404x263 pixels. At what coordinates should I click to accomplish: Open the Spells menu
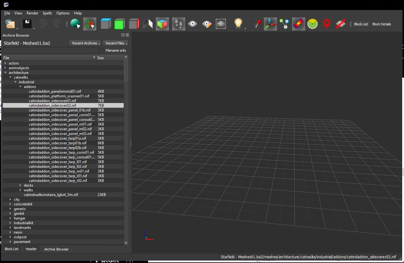coord(47,13)
